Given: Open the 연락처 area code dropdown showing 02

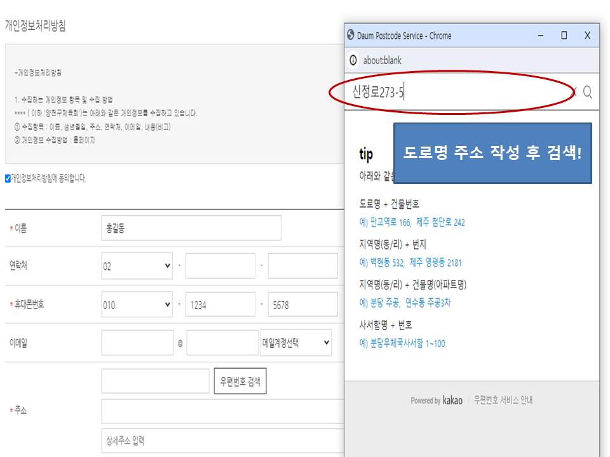Looking at the screenshot, I should (x=137, y=266).
